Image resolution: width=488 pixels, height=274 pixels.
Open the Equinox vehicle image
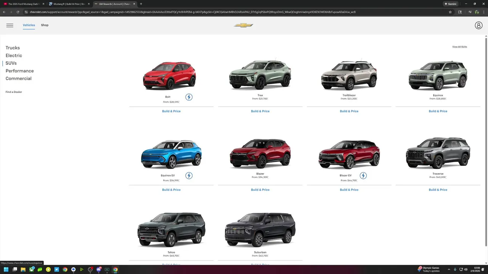[438, 75]
